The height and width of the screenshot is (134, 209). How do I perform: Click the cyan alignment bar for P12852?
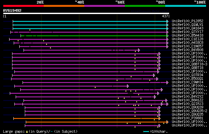coord(90,21)
